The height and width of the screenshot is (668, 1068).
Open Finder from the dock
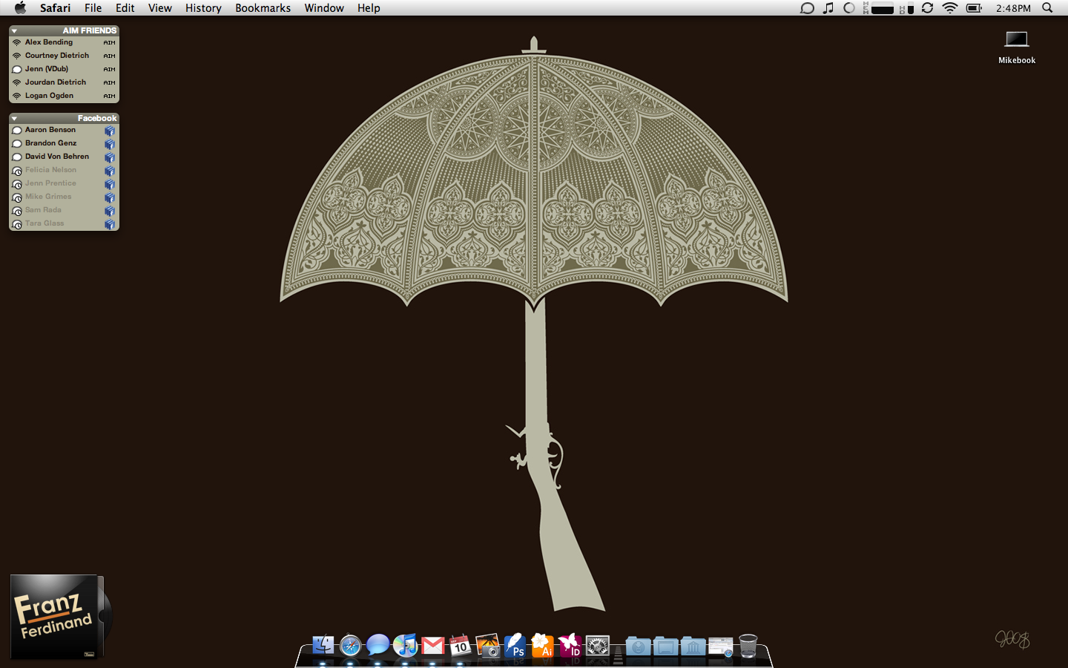(x=323, y=646)
